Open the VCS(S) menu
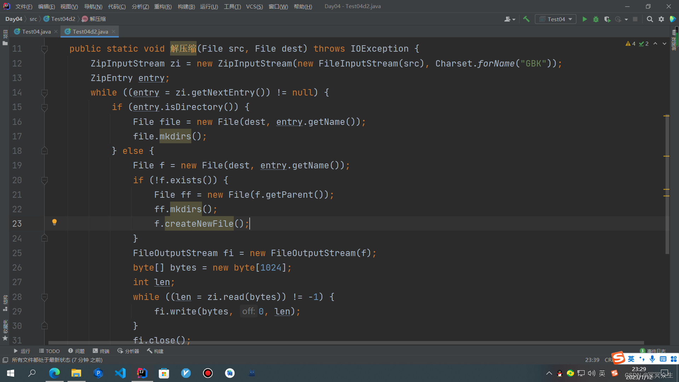The image size is (679, 382). pos(254,6)
